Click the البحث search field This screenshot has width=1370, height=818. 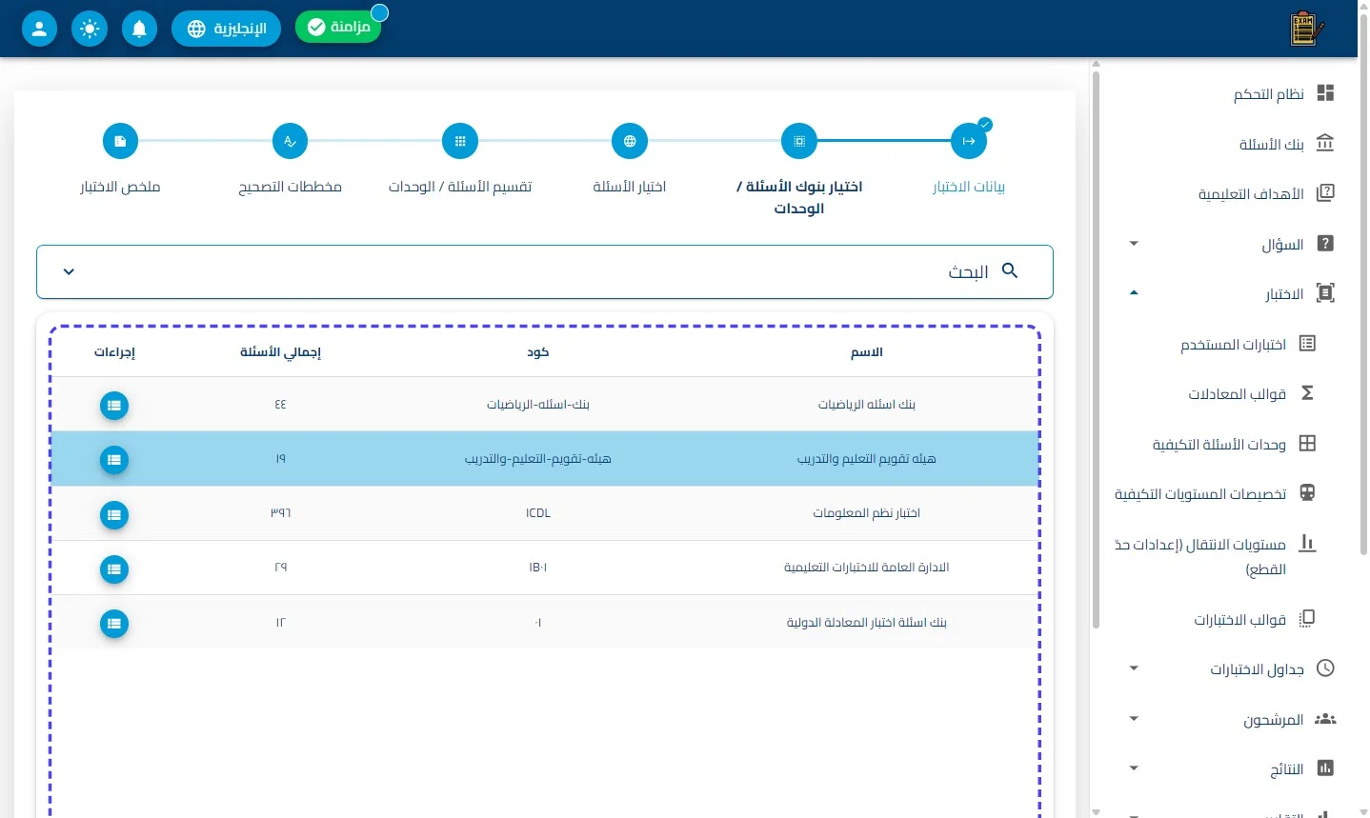(x=545, y=271)
